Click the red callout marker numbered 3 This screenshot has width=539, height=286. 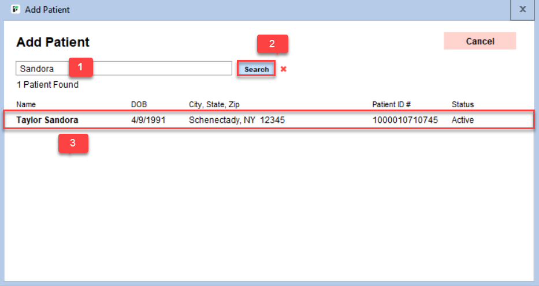(73, 144)
